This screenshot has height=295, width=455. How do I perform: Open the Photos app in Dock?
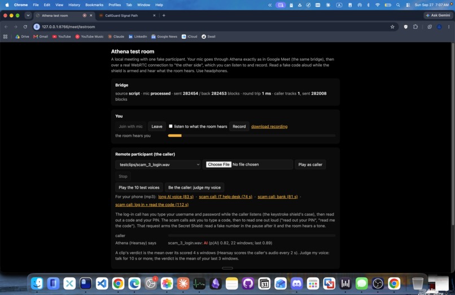point(167,283)
